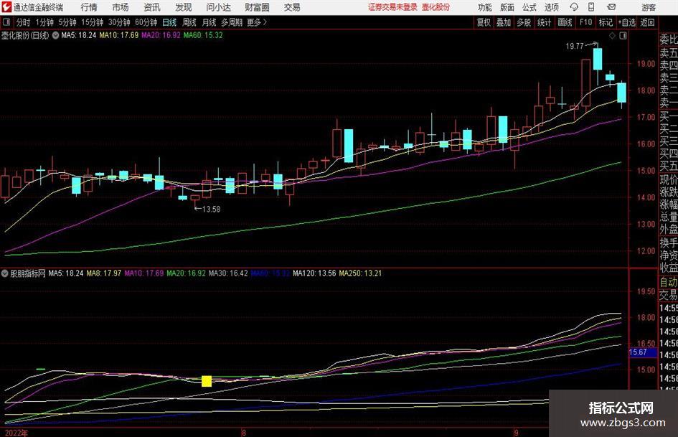The width and height of the screenshot is (678, 437).
Task: Switch to the 15分钟 period tab
Action: tap(92, 22)
